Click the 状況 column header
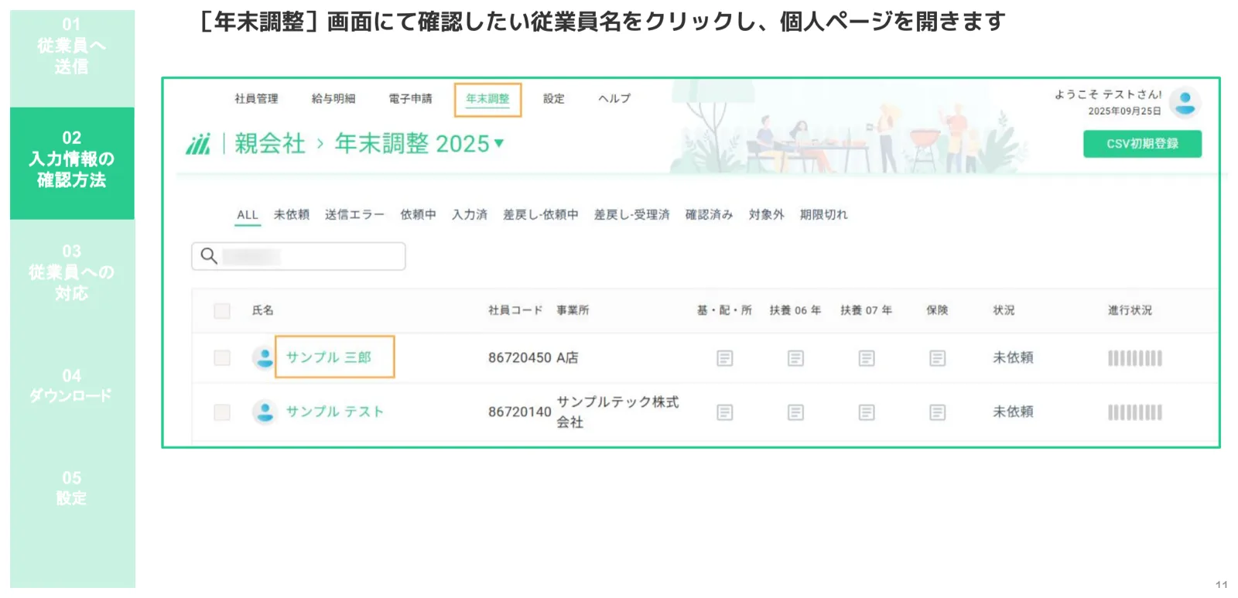The width and height of the screenshot is (1238, 598). 1004,310
